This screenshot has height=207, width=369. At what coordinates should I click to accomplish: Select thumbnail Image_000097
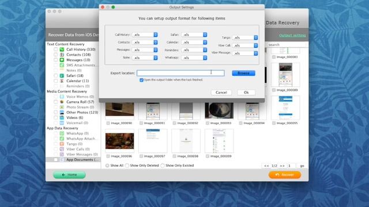pos(153,141)
